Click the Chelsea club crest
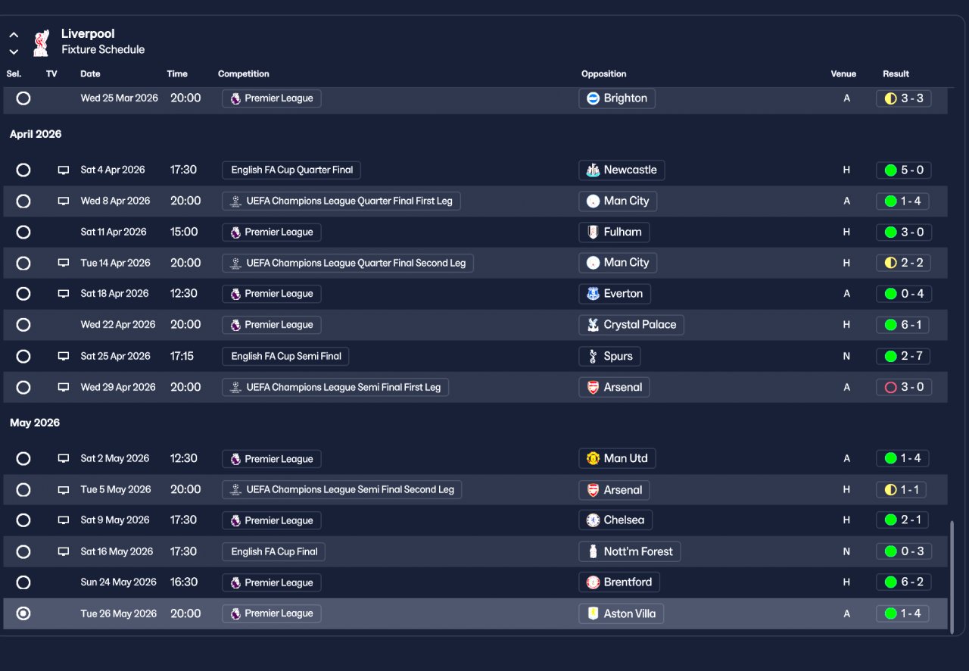 point(594,521)
